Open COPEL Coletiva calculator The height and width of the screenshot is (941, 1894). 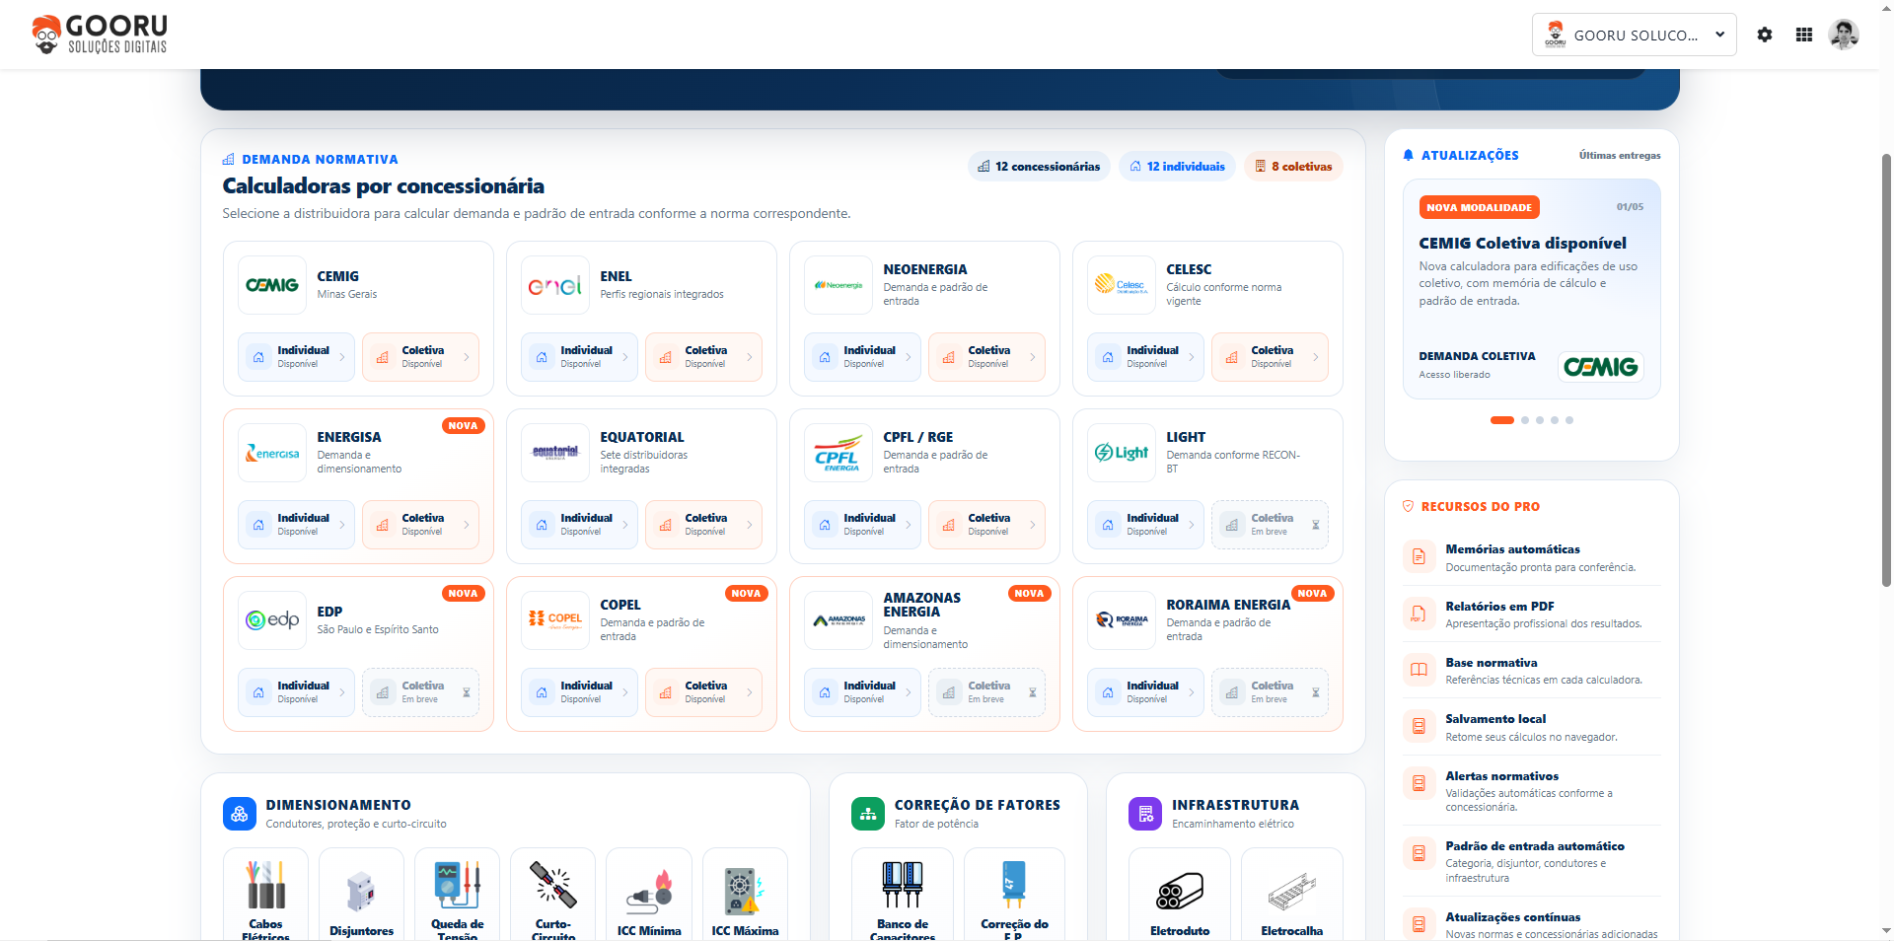[703, 692]
